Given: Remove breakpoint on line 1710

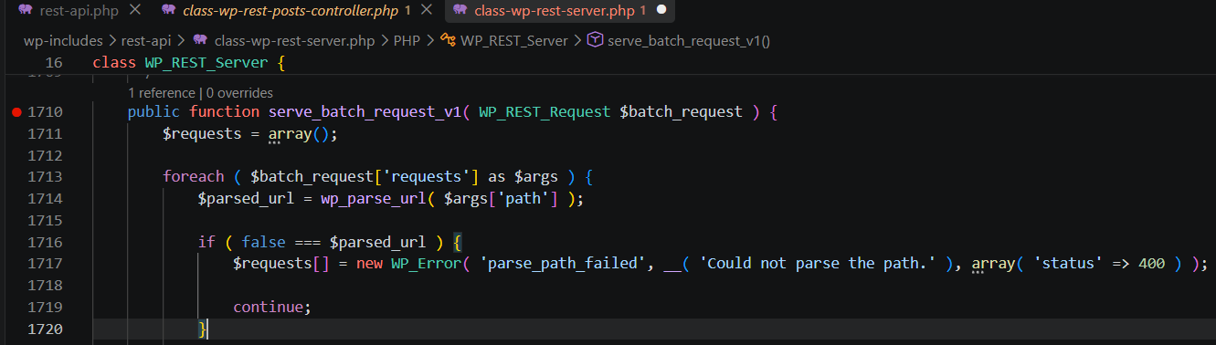Looking at the screenshot, I should pos(16,112).
